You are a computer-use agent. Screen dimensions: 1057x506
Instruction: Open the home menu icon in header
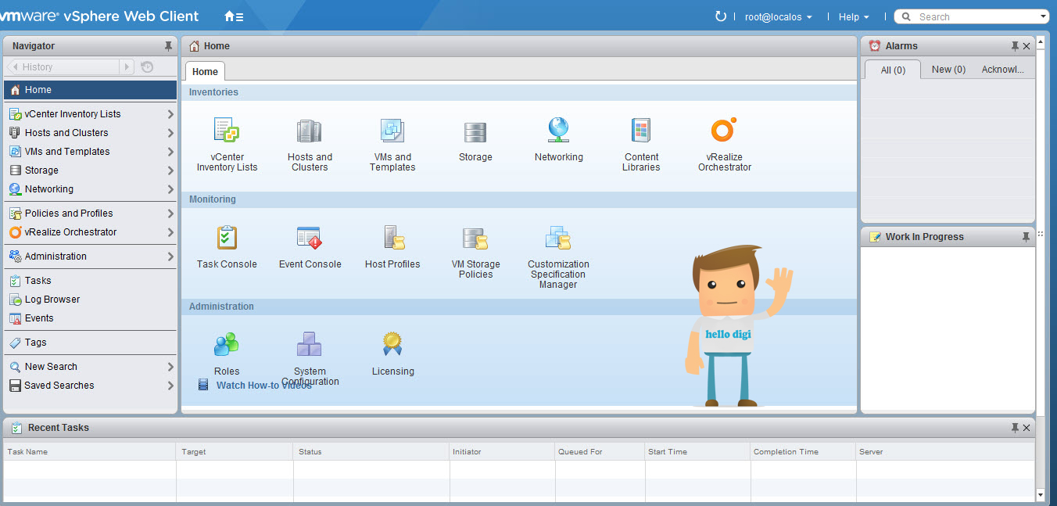(x=234, y=16)
